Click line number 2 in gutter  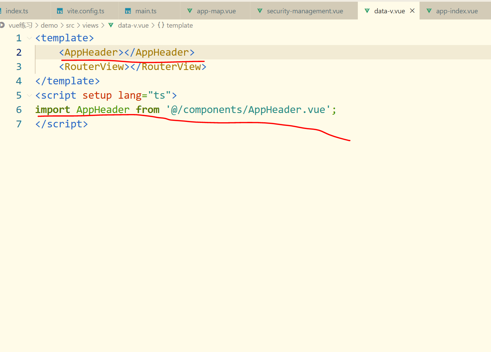(x=19, y=52)
